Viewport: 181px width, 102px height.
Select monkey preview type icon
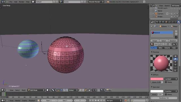[x=175, y=65]
